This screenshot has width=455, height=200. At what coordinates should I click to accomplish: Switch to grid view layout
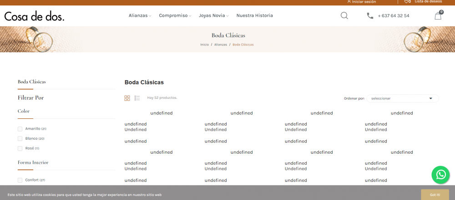click(127, 98)
